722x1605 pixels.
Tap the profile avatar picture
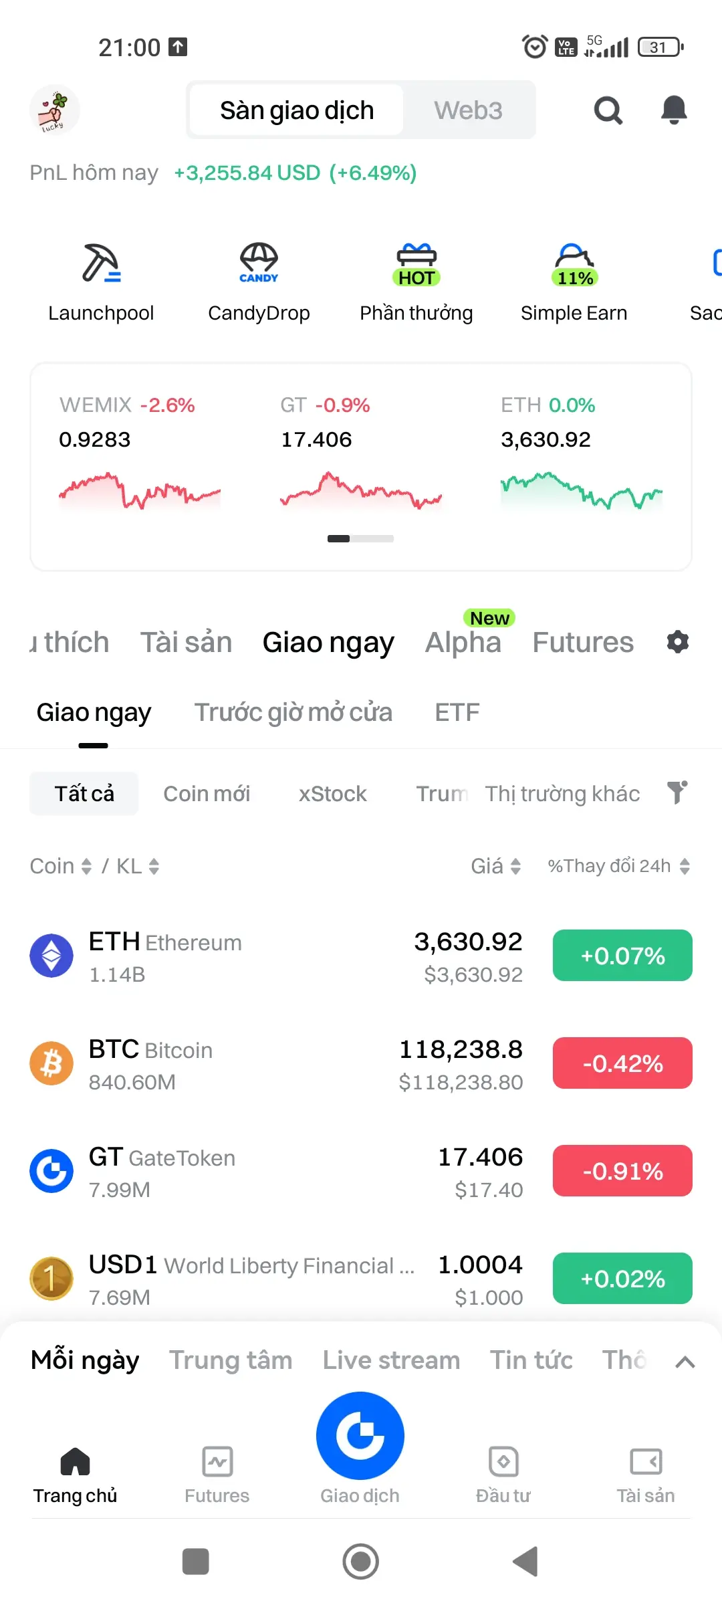[x=55, y=110]
